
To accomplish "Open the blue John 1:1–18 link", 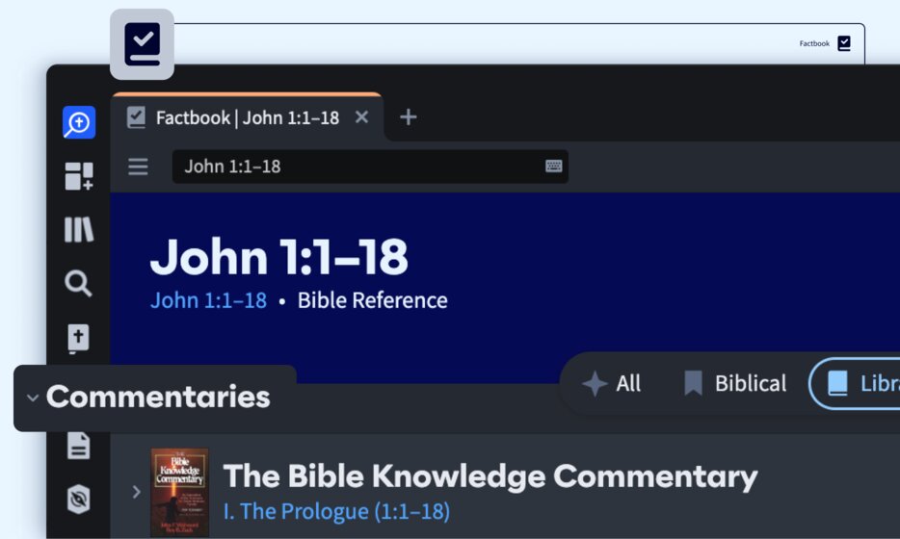I will point(208,300).
